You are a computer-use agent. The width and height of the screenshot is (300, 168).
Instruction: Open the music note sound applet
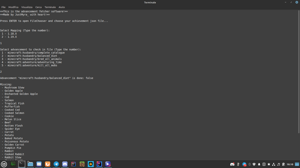point(279,164)
